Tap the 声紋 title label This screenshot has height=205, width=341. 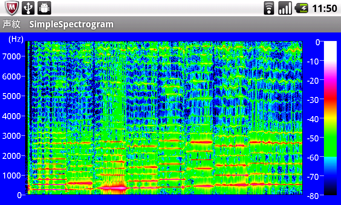coord(12,24)
